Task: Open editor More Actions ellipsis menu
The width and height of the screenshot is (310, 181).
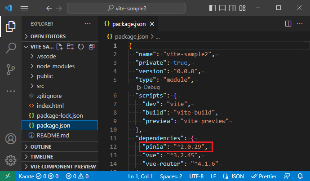Action: (300, 24)
